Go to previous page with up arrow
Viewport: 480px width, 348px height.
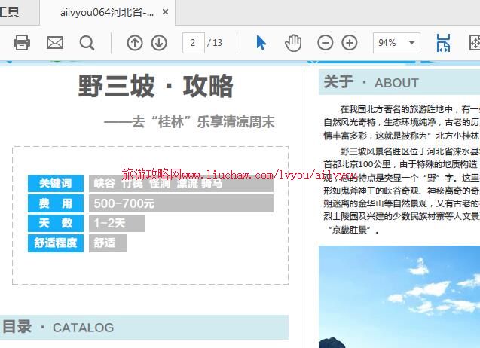[134, 43]
